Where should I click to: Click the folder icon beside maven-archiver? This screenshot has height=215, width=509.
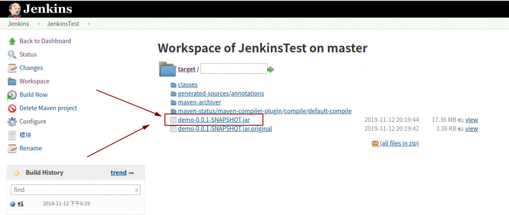click(174, 103)
